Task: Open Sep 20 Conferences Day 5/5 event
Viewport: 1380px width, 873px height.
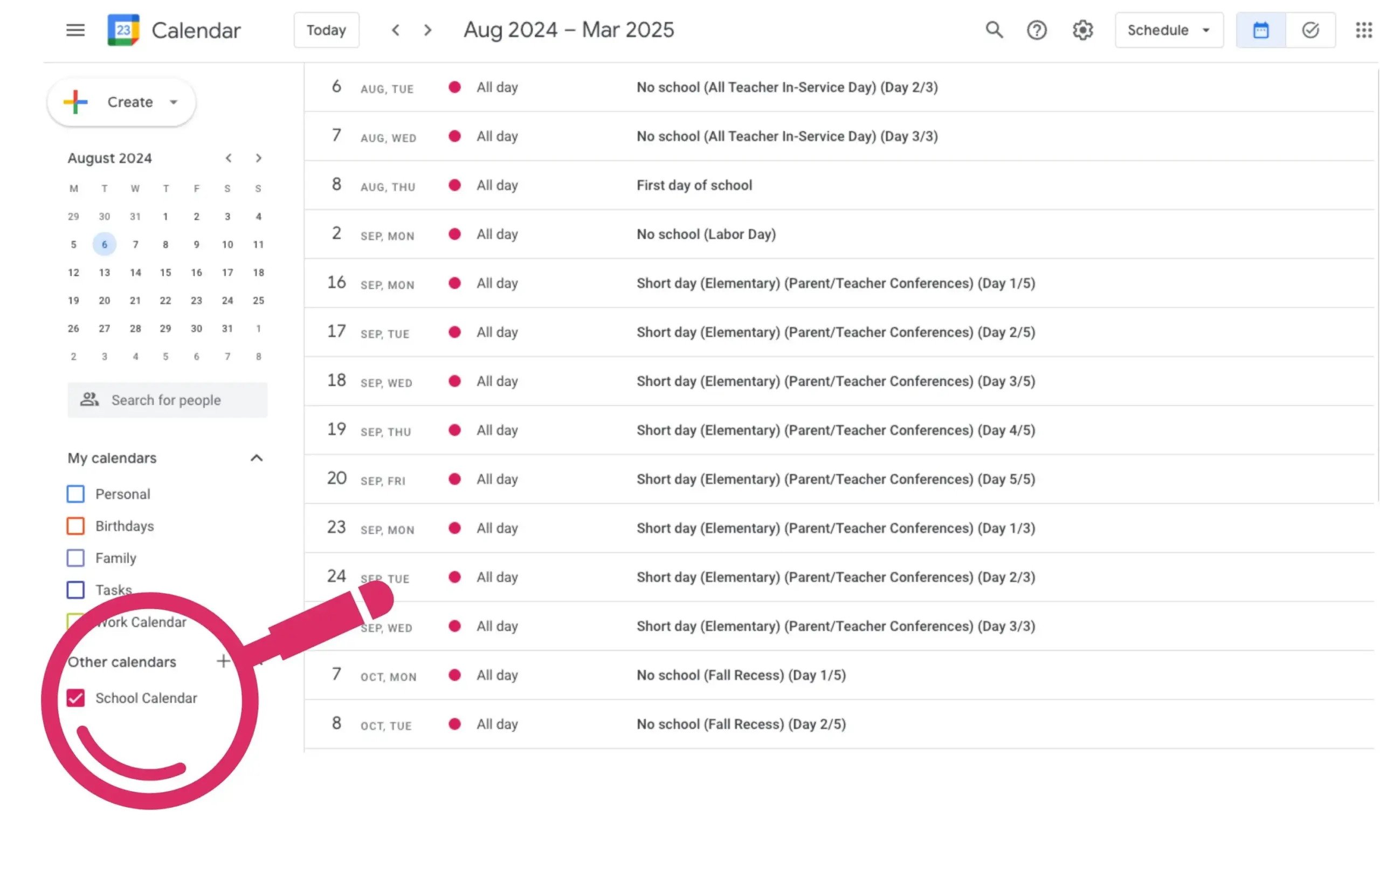Action: coord(836,479)
